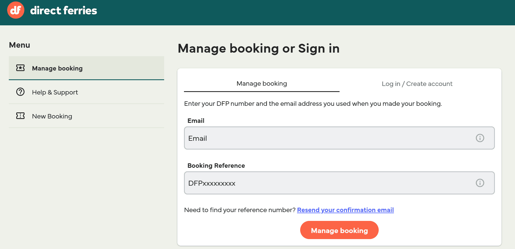
Task: Go to New Booking in the menu
Action: point(86,116)
